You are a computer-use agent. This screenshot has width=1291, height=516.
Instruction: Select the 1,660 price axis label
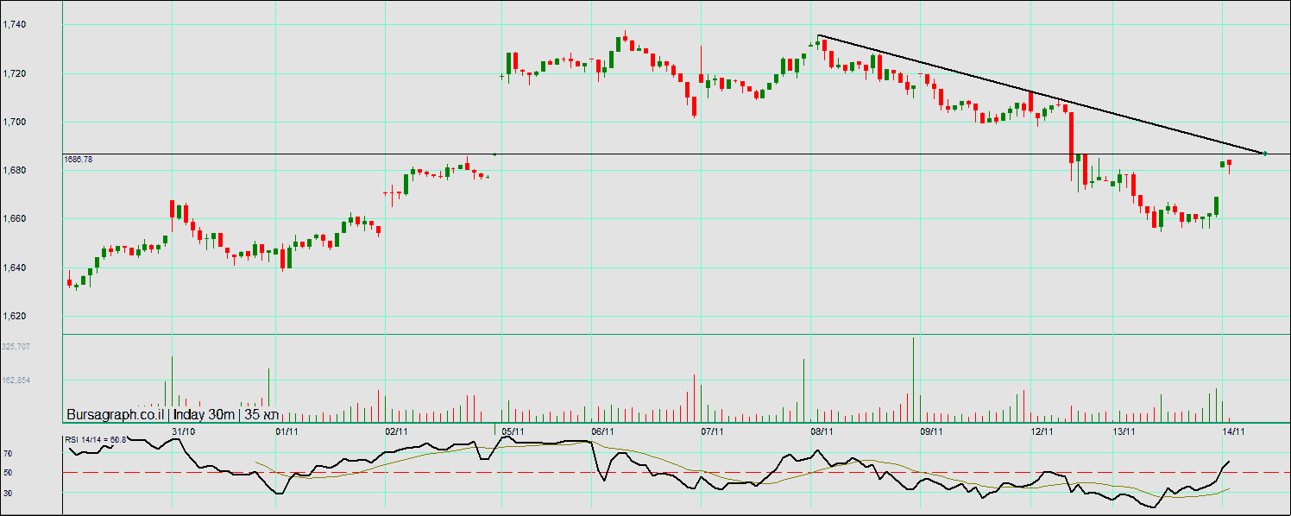click(15, 219)
